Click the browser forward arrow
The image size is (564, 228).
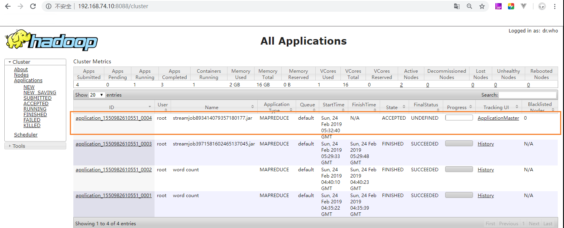point(20,6)
